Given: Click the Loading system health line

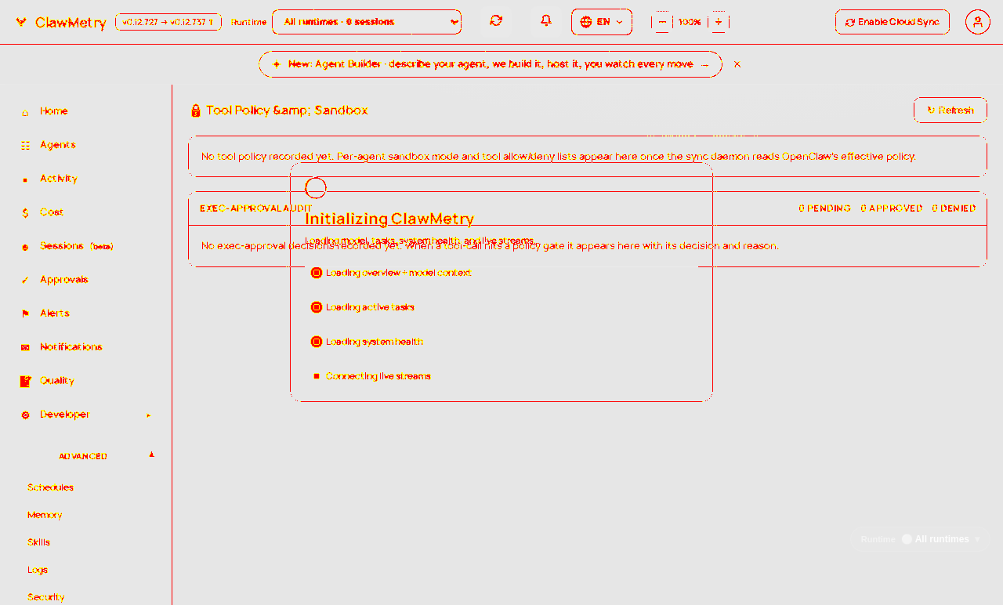Looking at the screenshot, I should point(375,342).
